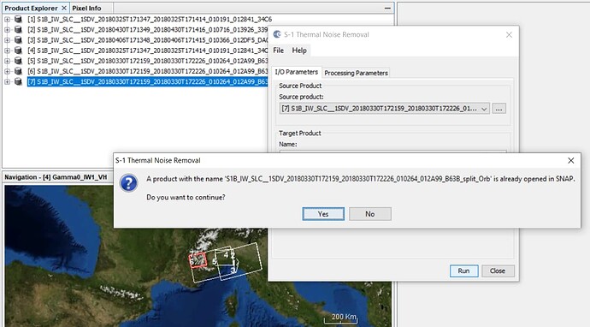590x327 pixels.
Task: Close the Product Explorer tab
Action: pyautogui.click(x=64, y=8)
